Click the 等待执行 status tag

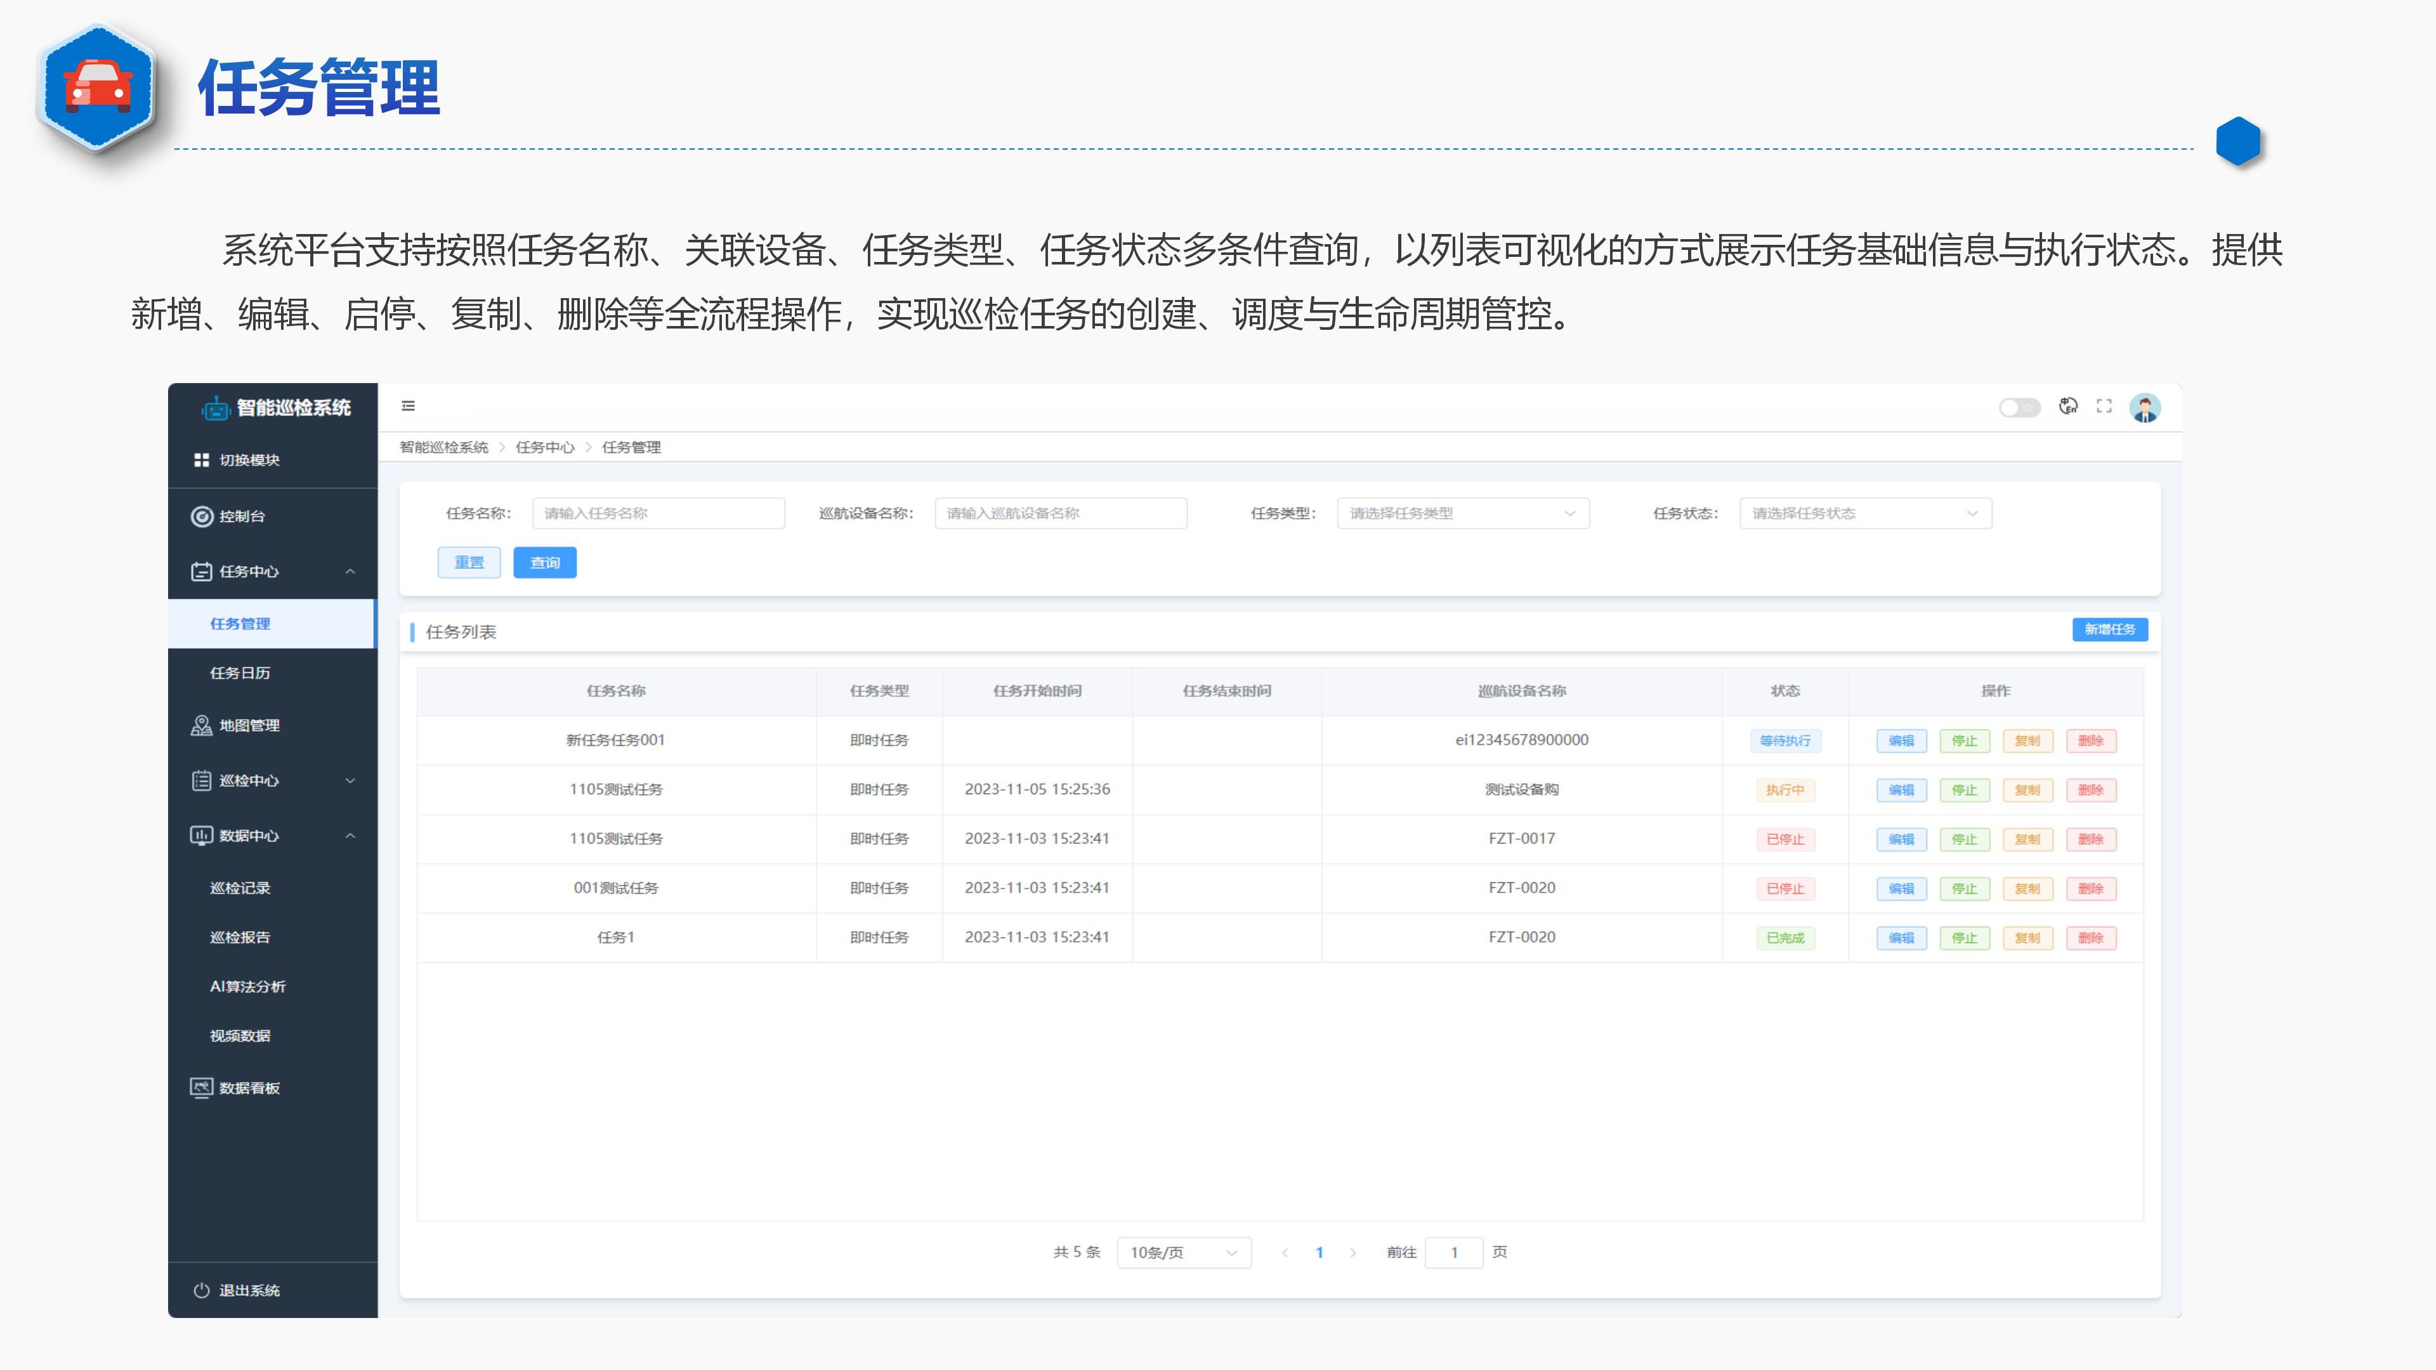click(1785, 741)
